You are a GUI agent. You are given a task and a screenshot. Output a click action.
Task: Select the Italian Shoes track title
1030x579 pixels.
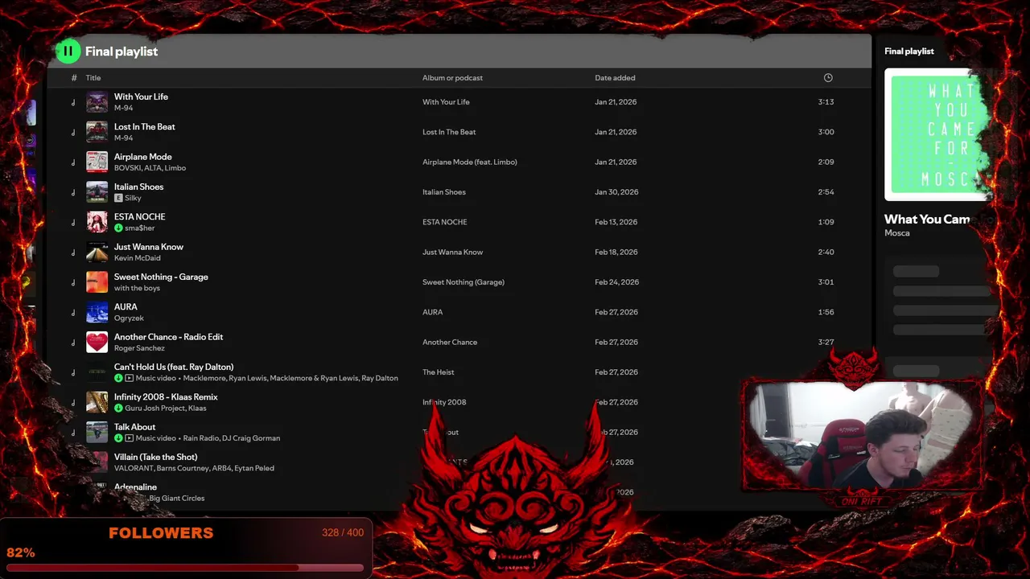pyautogui.click(x=138, y=187)
